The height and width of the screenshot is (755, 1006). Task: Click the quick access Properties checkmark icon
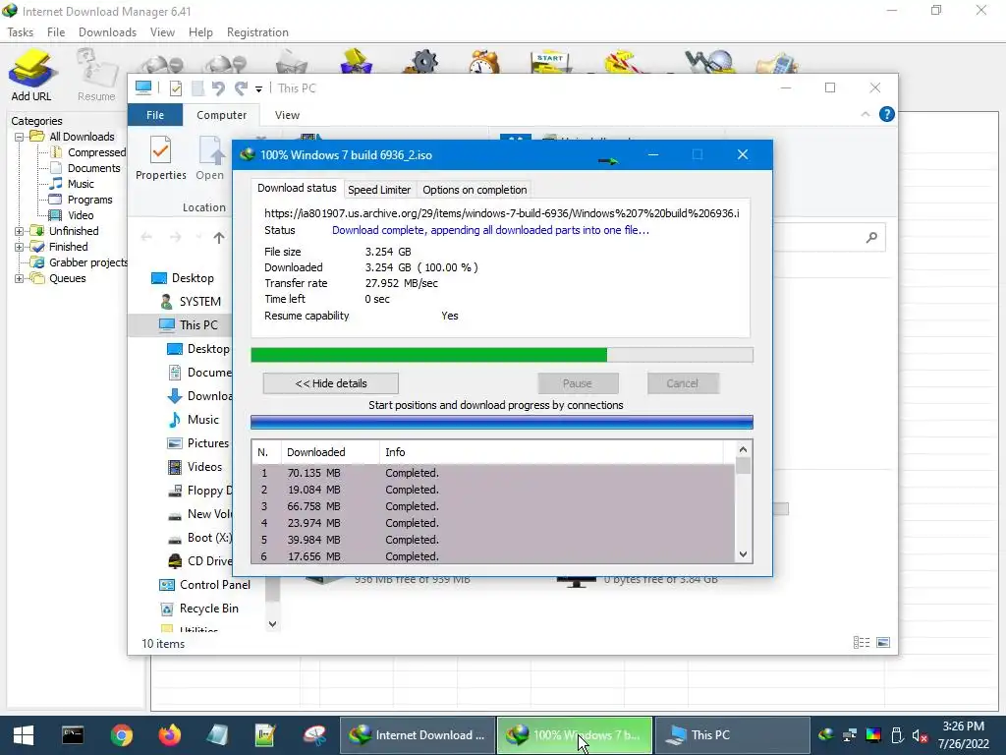pos(175,88)
